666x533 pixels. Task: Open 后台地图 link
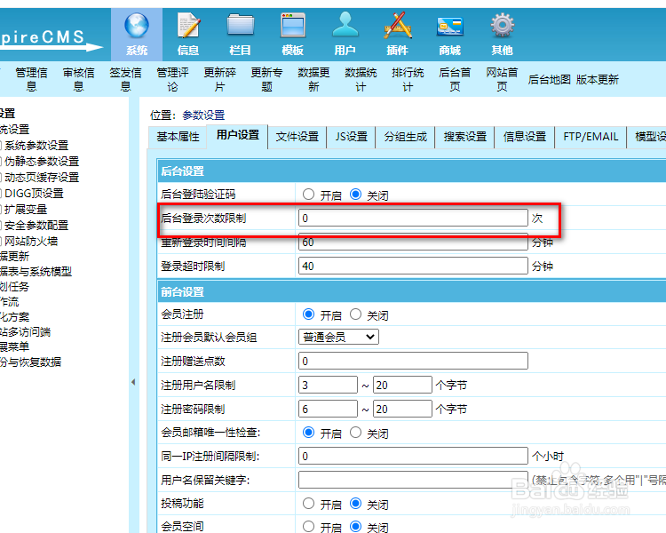tap(549, 79)
